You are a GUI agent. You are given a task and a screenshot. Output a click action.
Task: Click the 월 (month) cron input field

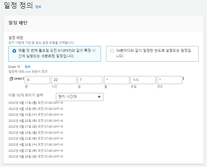coord(117,80)
